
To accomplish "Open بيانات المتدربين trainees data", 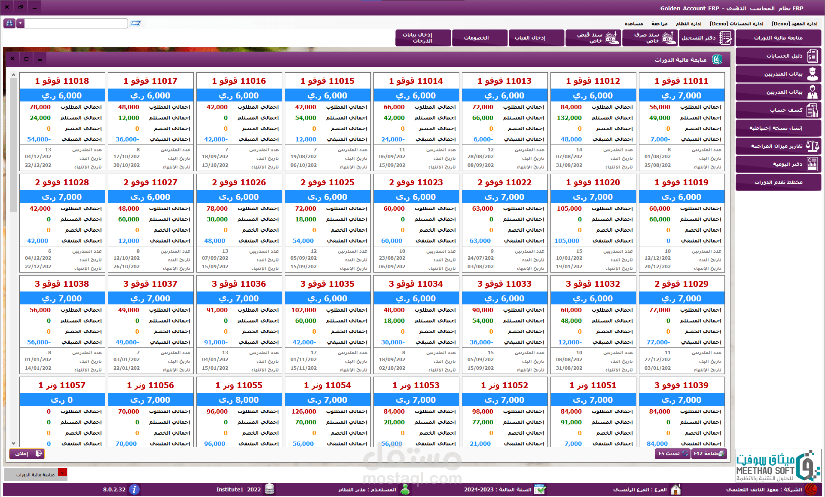I will pyautogui.click(x=778, y=74).
